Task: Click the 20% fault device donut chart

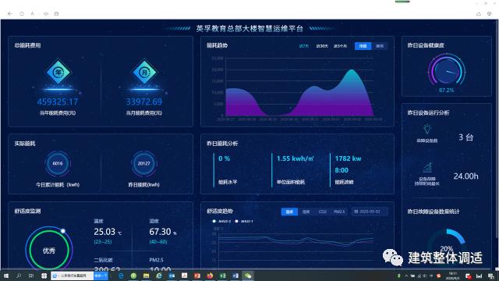Action: [447, 248]
